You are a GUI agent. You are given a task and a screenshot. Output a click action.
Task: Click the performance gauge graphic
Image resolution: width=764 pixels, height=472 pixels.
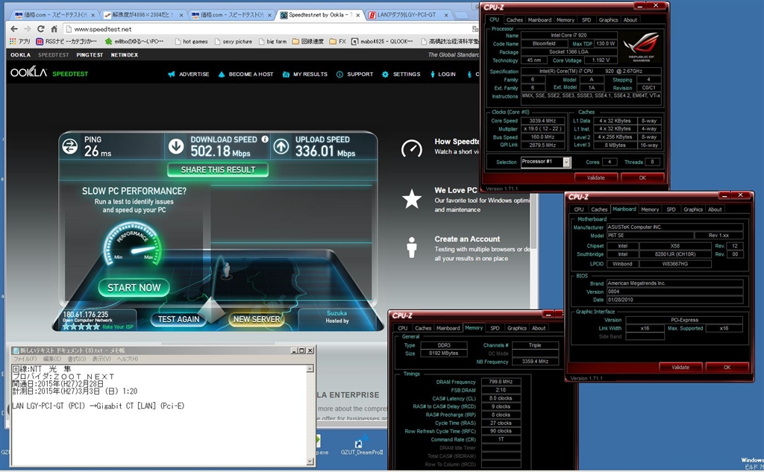pyautogui.click(x=132, y=245)
